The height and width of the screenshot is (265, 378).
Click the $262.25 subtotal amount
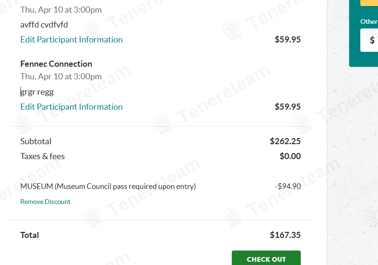285,141
